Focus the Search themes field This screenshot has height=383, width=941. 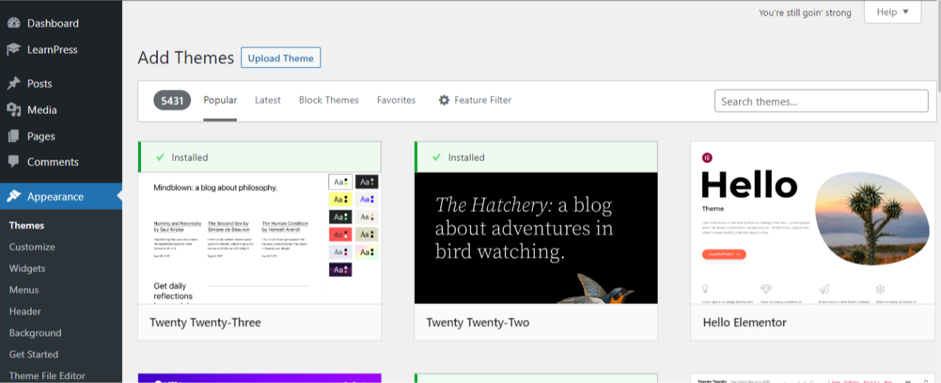(x=821, y=101)
